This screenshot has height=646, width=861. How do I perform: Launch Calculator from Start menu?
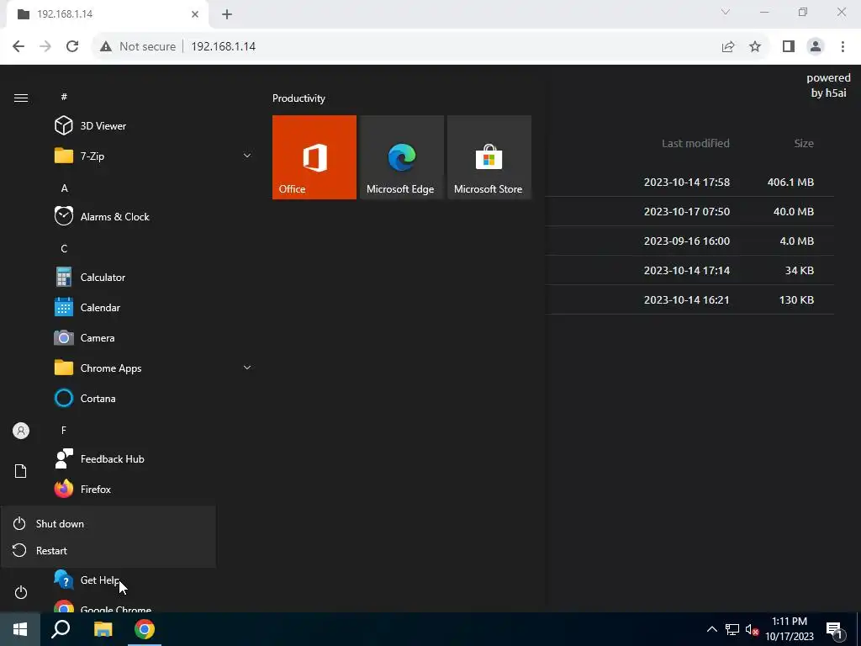coord(153,277)
